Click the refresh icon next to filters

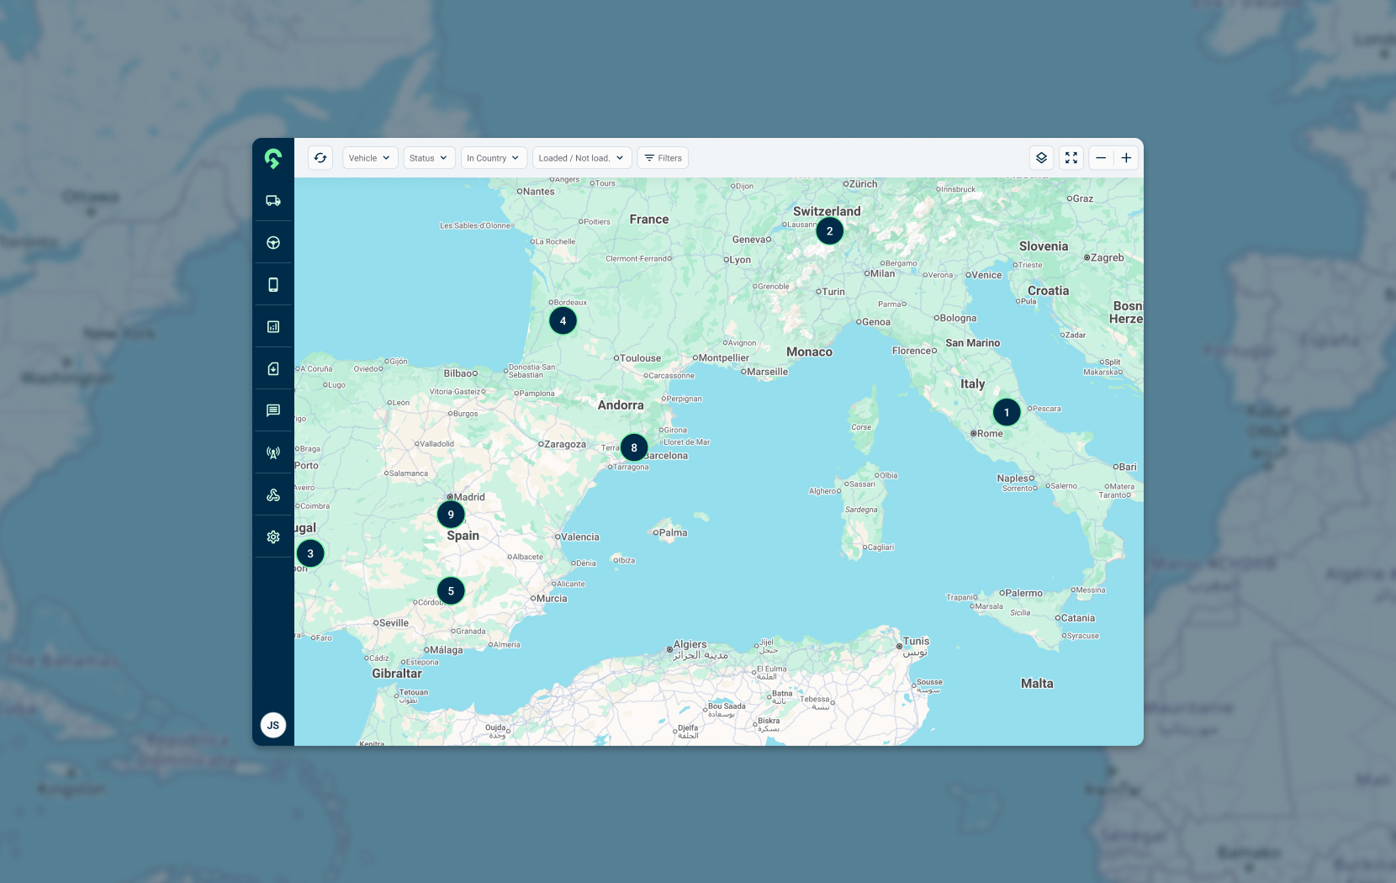[x=320, y=157]
